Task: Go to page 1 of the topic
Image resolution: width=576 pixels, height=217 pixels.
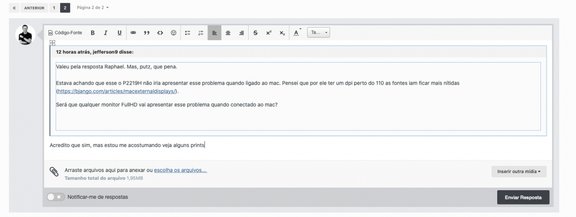Action: 54,8
